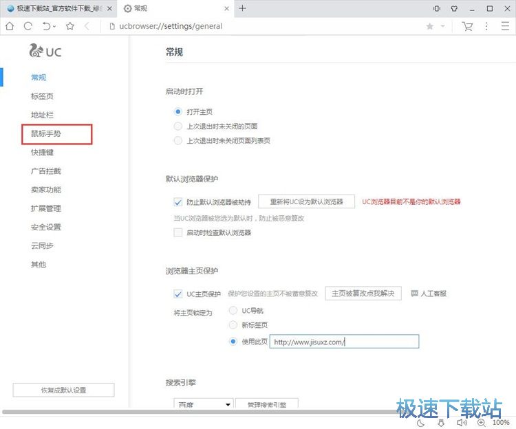Image resolution: width=516 pixels, height=429 pixels.
Task: Select the UC导航 radio button
Action: (x=233, y=311)
